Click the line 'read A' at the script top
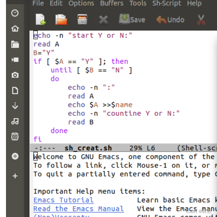 click(x=46, y=44)
